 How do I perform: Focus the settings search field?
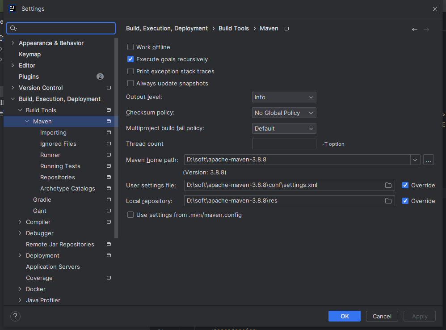pyautogui.click(x=61, y=28)
